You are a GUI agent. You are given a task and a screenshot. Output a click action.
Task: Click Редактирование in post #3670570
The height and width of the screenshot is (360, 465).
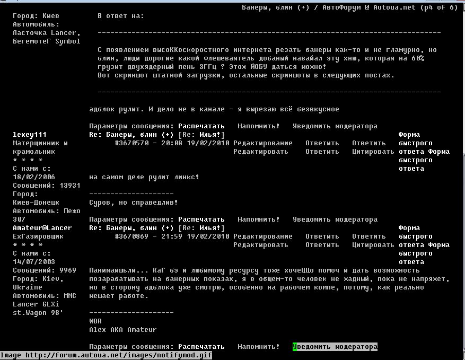click(262, 143)
